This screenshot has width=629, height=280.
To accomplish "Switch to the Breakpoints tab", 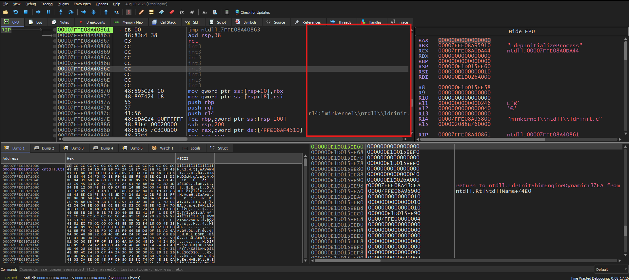I will 92,22.
